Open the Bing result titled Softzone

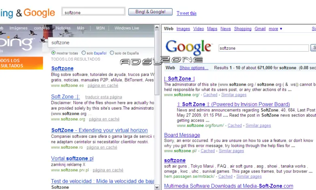click(x=62, y=68)
